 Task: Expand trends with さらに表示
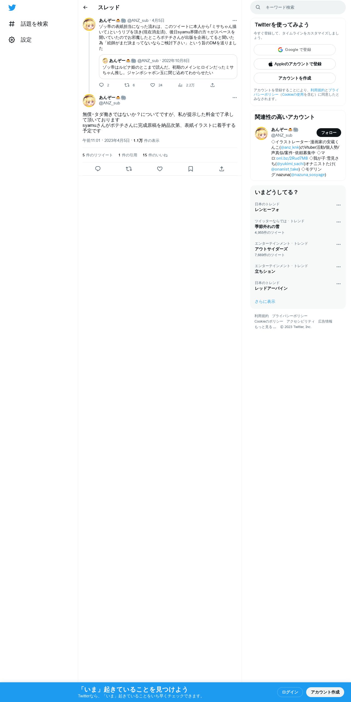[265, 302]
